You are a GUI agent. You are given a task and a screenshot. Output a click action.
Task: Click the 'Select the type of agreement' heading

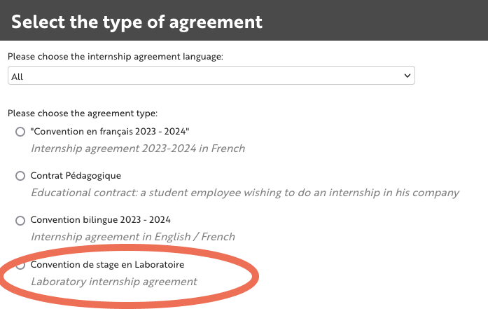pos(137,22)
